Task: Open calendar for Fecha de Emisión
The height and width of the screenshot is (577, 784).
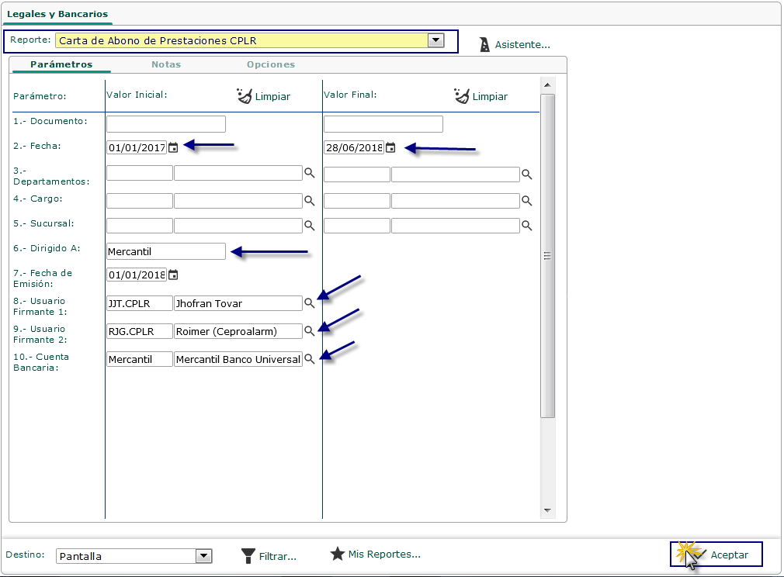Action: (173, 275)
